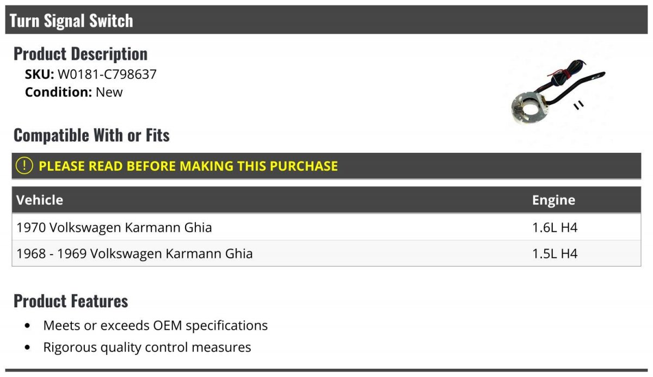The width and height of the screenshot is (653, 377).
Task: Click the SKU number W0181-C798637
Action: tap(107, 74)
